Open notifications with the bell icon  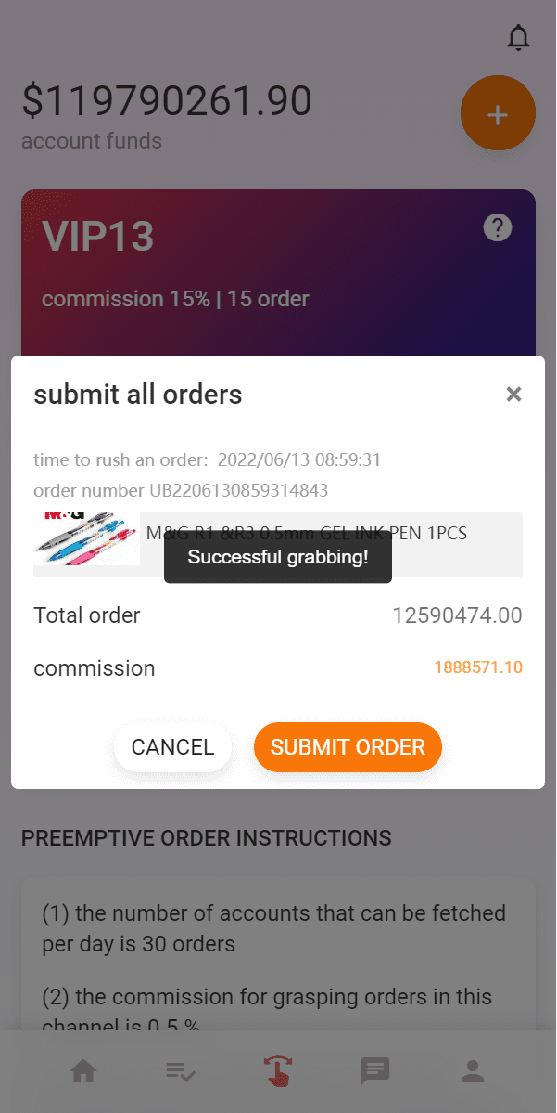click(518, 38)
